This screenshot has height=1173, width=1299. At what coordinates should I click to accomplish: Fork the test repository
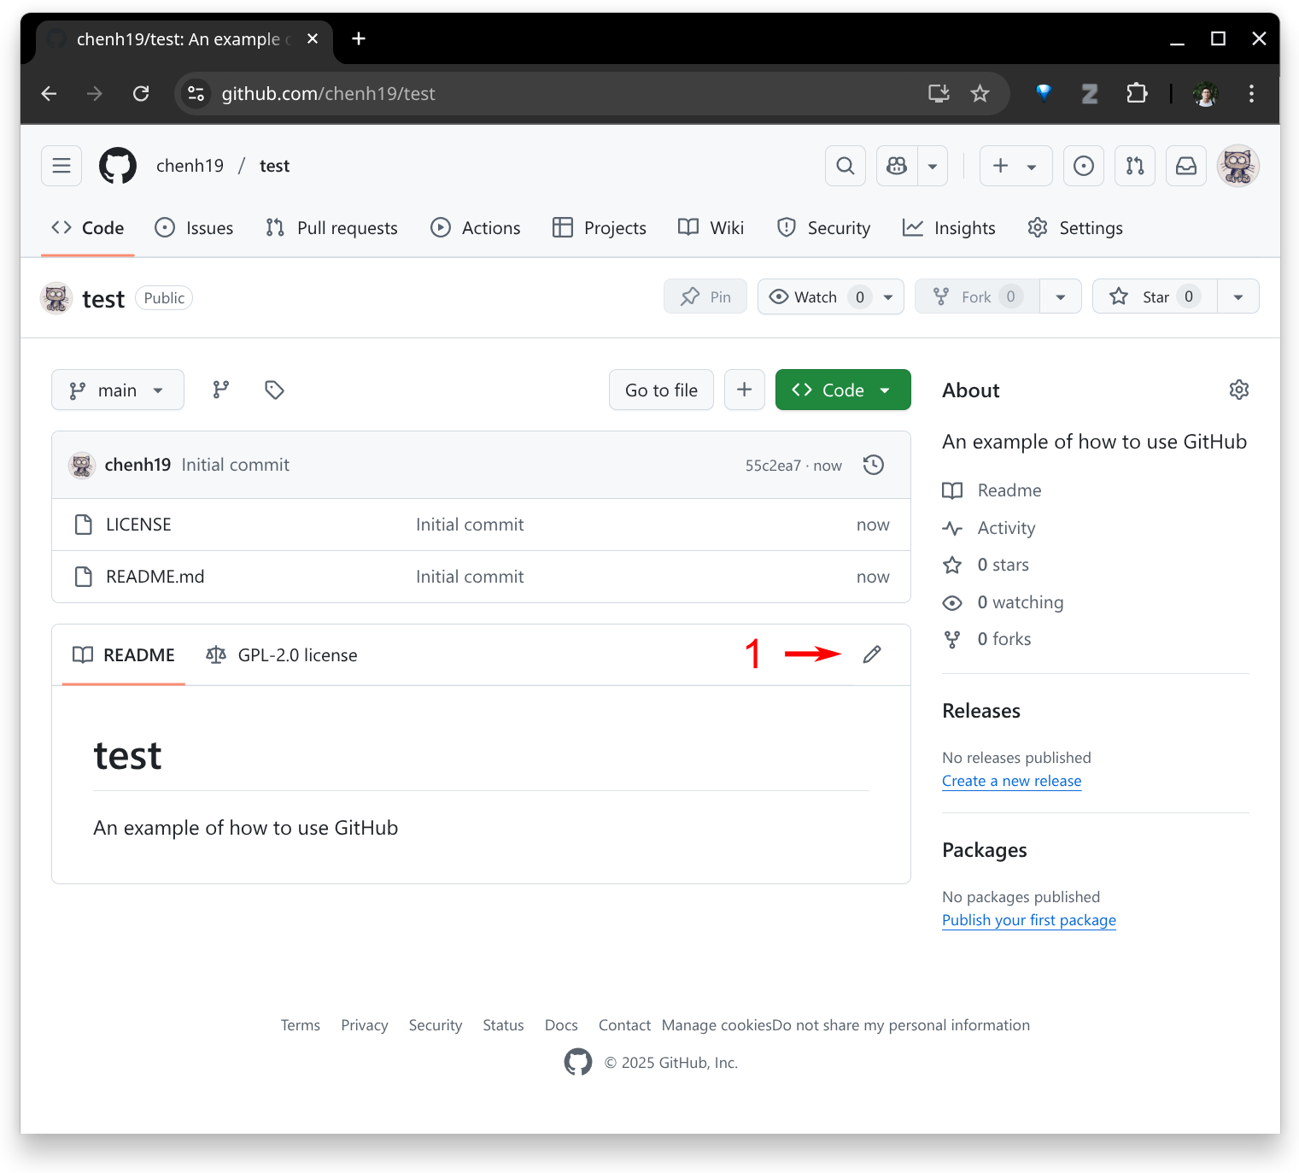click(977, 296)
